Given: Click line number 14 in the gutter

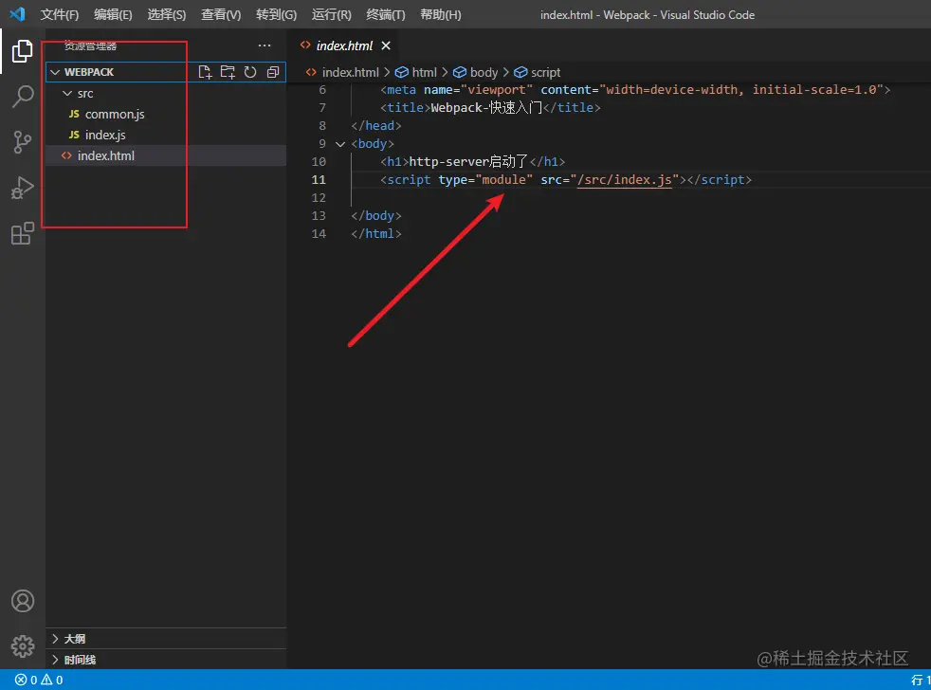Looking at the screenshot, I should click(x=319, y=234).
